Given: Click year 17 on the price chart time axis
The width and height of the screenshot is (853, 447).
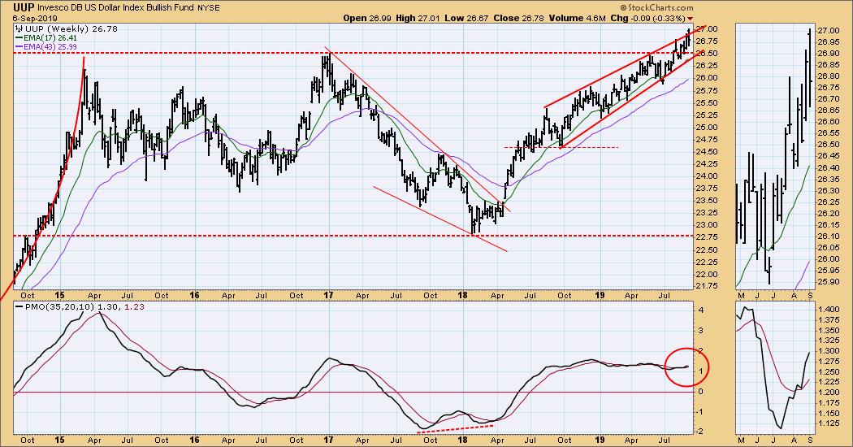Looking at the screenshot, I should pos(328,295).
